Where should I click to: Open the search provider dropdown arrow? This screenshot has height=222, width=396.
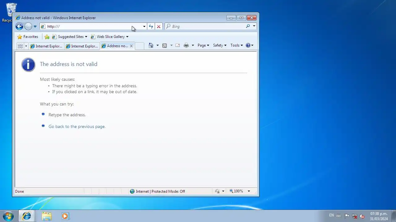pyautogui.click(x=254, y=26)
